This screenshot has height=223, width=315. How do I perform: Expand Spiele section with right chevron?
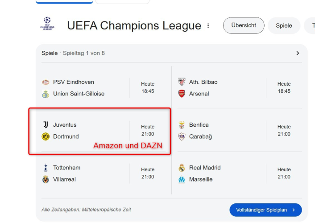[298, 53]
